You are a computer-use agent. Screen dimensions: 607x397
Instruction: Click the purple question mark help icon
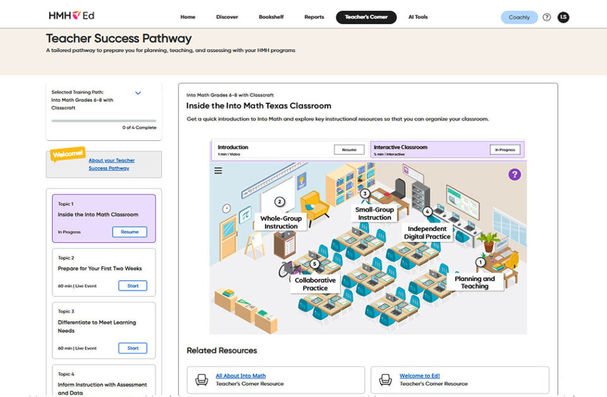click(515, 174)
